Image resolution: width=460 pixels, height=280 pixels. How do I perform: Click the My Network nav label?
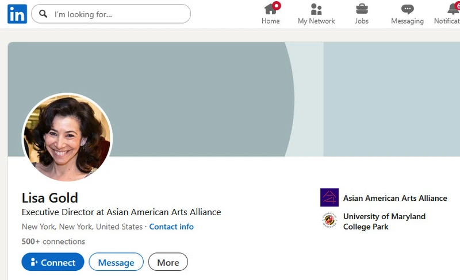(x=316, y=21)
